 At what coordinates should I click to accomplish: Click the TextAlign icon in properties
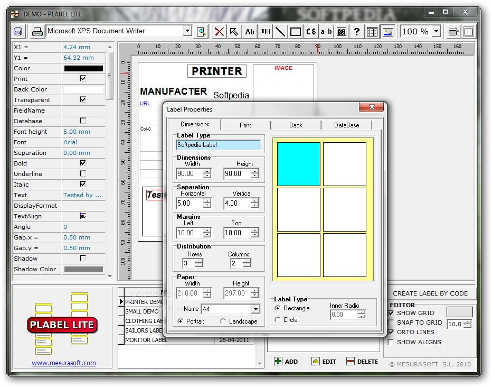click(x=83, y=216)
